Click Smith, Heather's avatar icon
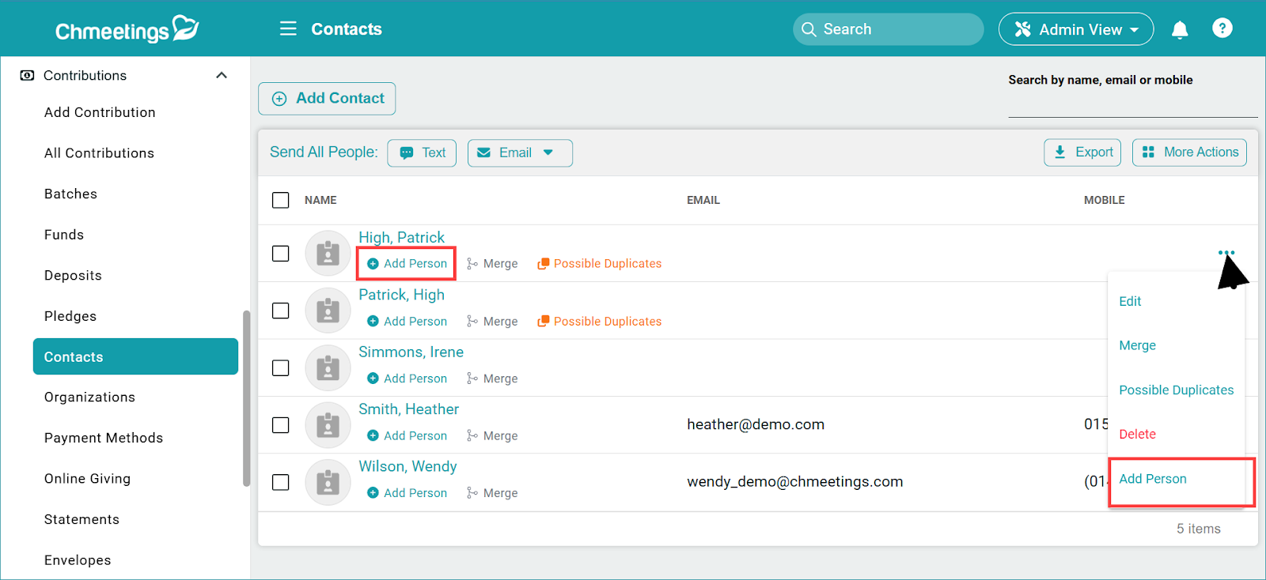Image resolution: width=1266 pixels, height=580 pixels. [x=328, y=425]
